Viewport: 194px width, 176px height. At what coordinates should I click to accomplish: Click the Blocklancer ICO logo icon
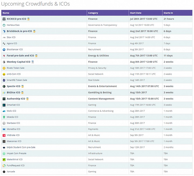click(x=4, y=50)
